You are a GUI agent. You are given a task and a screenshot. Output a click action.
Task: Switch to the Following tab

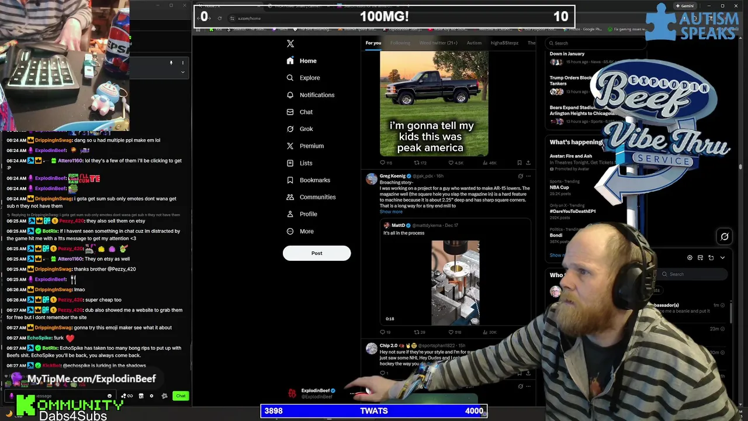coord(400,43)
